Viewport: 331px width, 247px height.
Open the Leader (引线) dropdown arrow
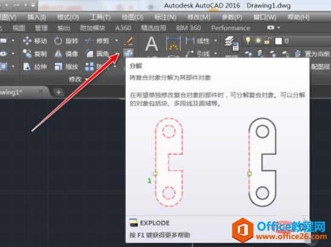pyautogui.click(x=216, y=53)
